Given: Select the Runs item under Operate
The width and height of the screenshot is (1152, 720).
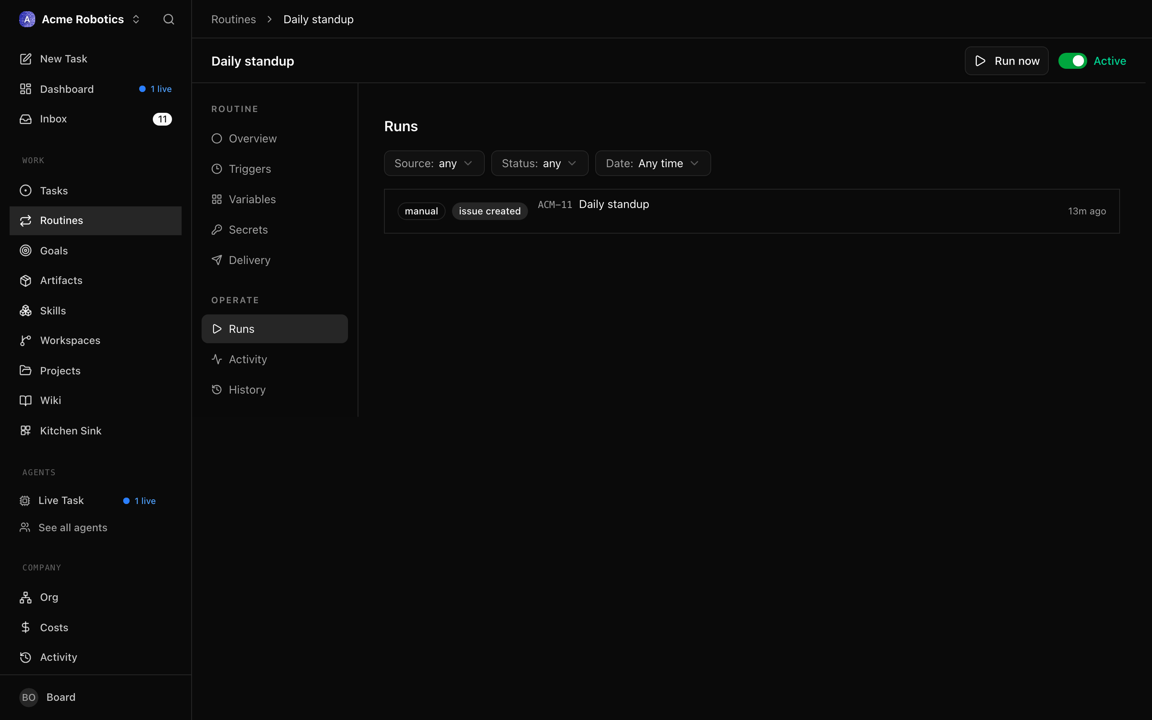Looking at the screenshot, I should pyautogui.click(x=275, y=328).
